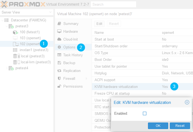193x132 pixels.
Task: Open the Backup section
Action: point(73,63)
